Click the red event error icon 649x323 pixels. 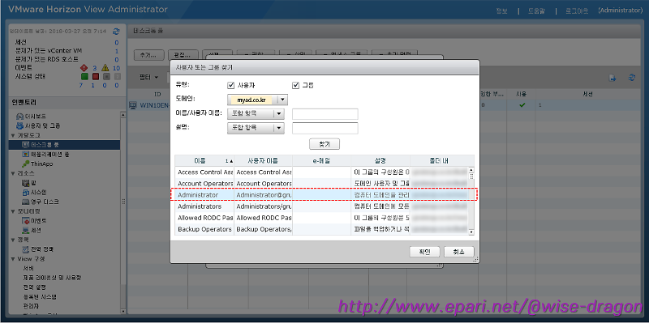pos(84,68)
